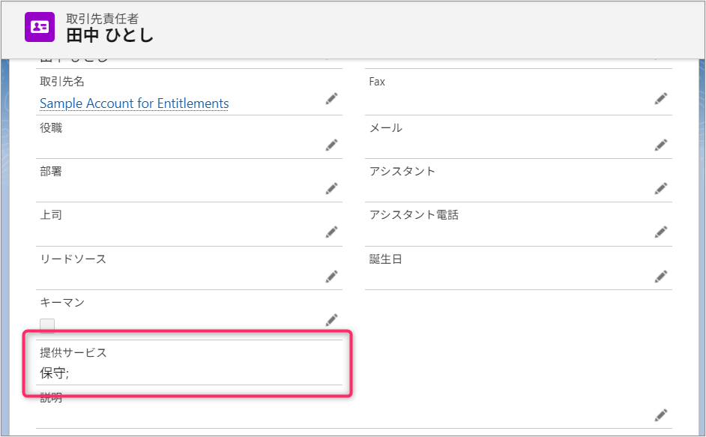
Task: Toggle the キーマン checkbox
Action: (47, 325)
